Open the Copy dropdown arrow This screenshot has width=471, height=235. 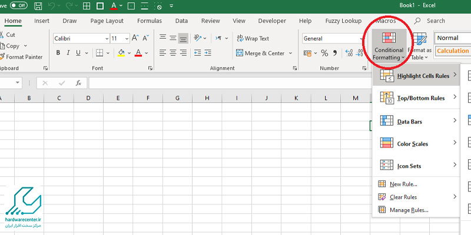(25, 46)
